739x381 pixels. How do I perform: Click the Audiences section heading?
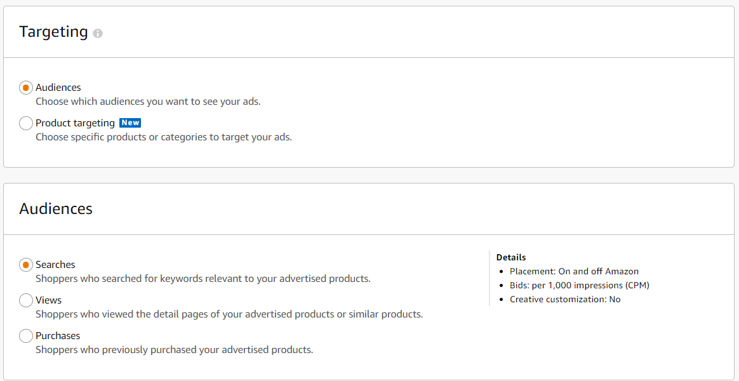click(55, 208)
